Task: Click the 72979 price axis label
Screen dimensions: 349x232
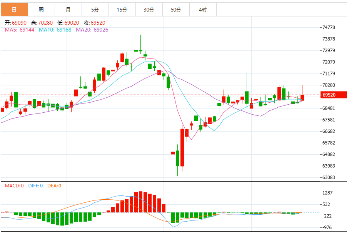Action: [329, 50]
